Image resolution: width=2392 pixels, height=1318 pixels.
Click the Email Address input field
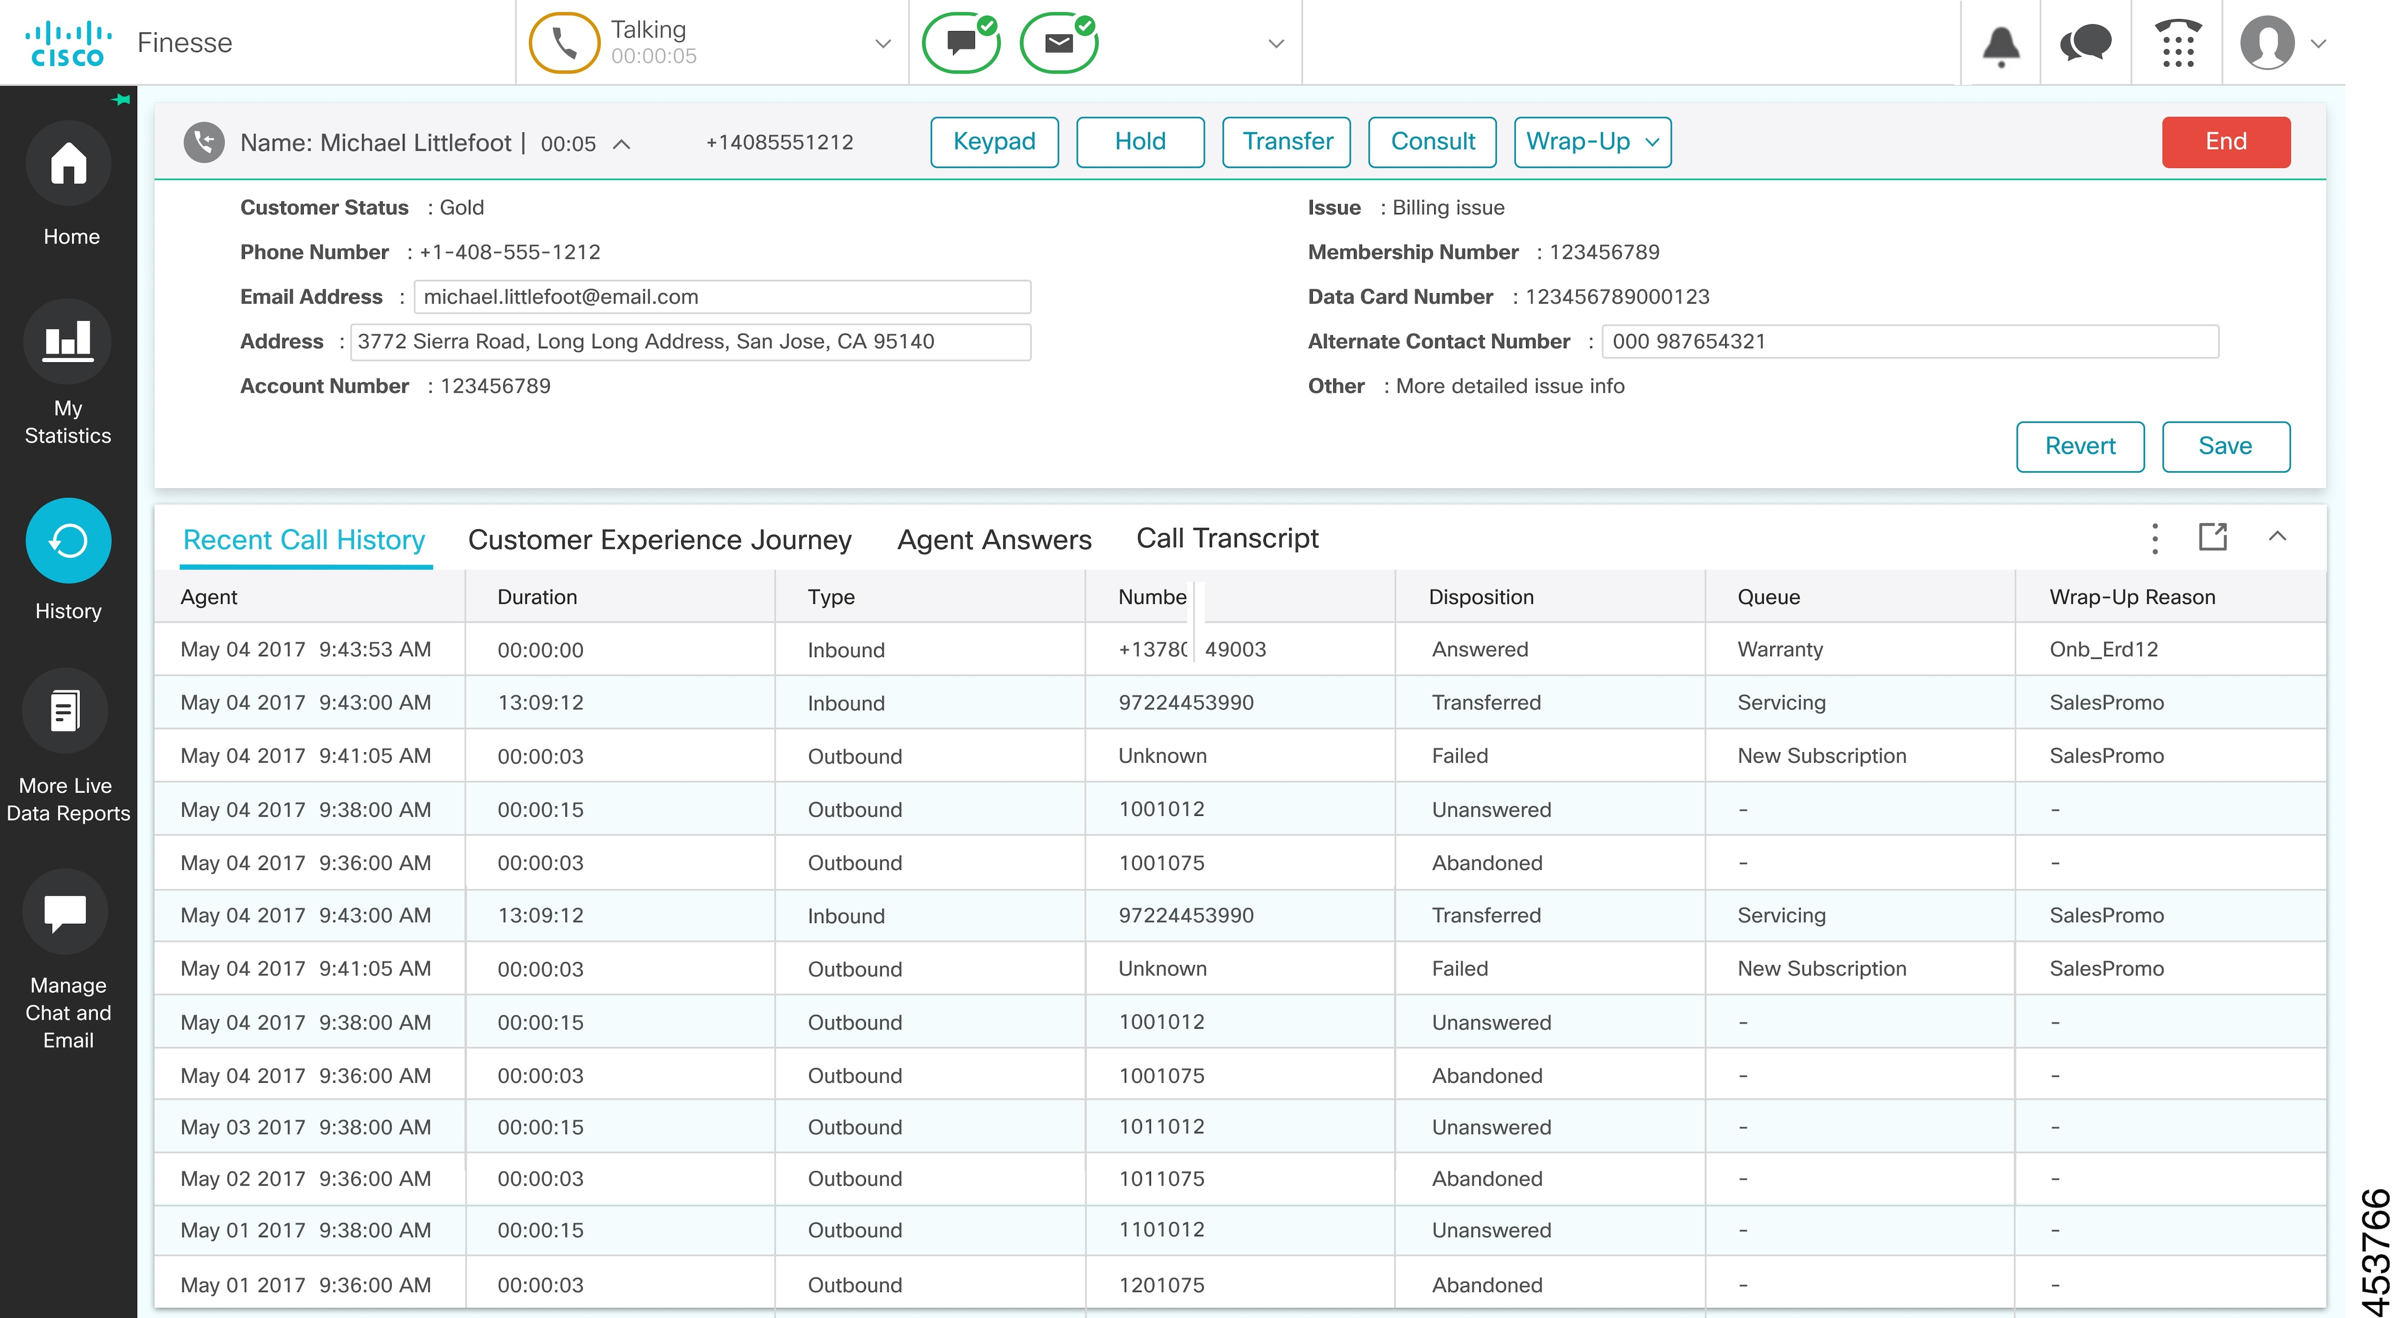click(x=722, y=297)
